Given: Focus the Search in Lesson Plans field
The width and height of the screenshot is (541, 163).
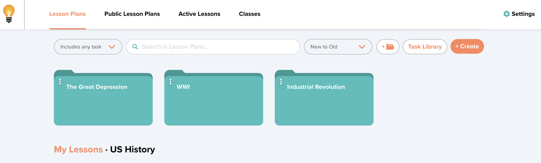Looking at the screenshot, I should click(x=217, y=47).
